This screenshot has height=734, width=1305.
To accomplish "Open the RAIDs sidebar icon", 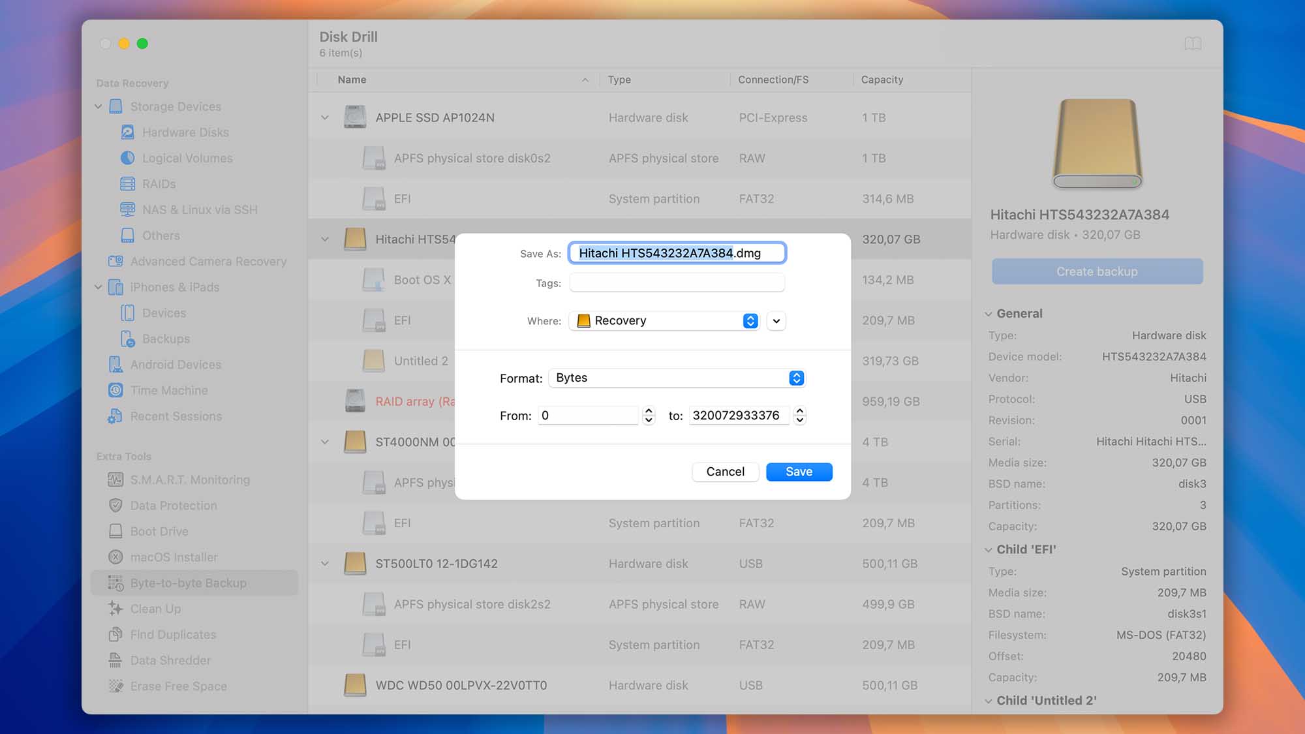I will pos(128,184).
